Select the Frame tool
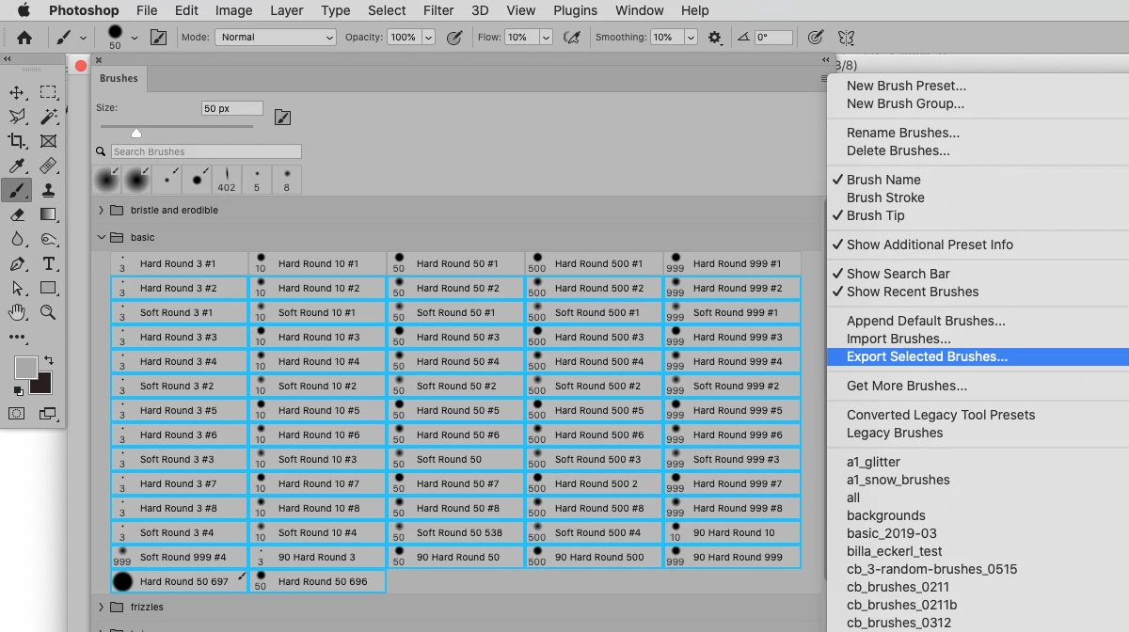The image size is (1129, 632). click(x=48, y=141)
